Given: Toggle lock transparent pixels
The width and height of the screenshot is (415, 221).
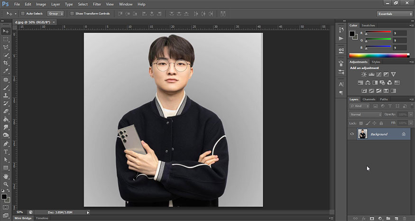Looking at the screenshot, I should [x=361, y=123].
